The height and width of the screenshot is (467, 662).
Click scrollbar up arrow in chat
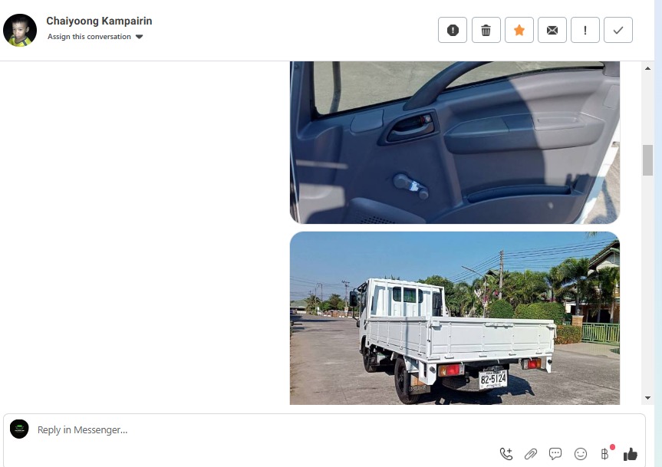tap(647, 68)
